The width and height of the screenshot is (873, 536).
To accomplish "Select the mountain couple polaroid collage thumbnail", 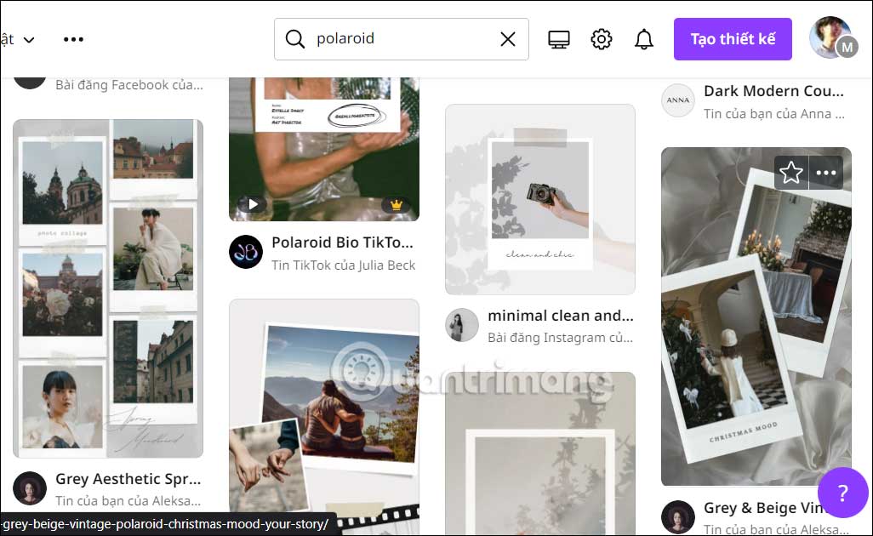I will pos(323,400).
